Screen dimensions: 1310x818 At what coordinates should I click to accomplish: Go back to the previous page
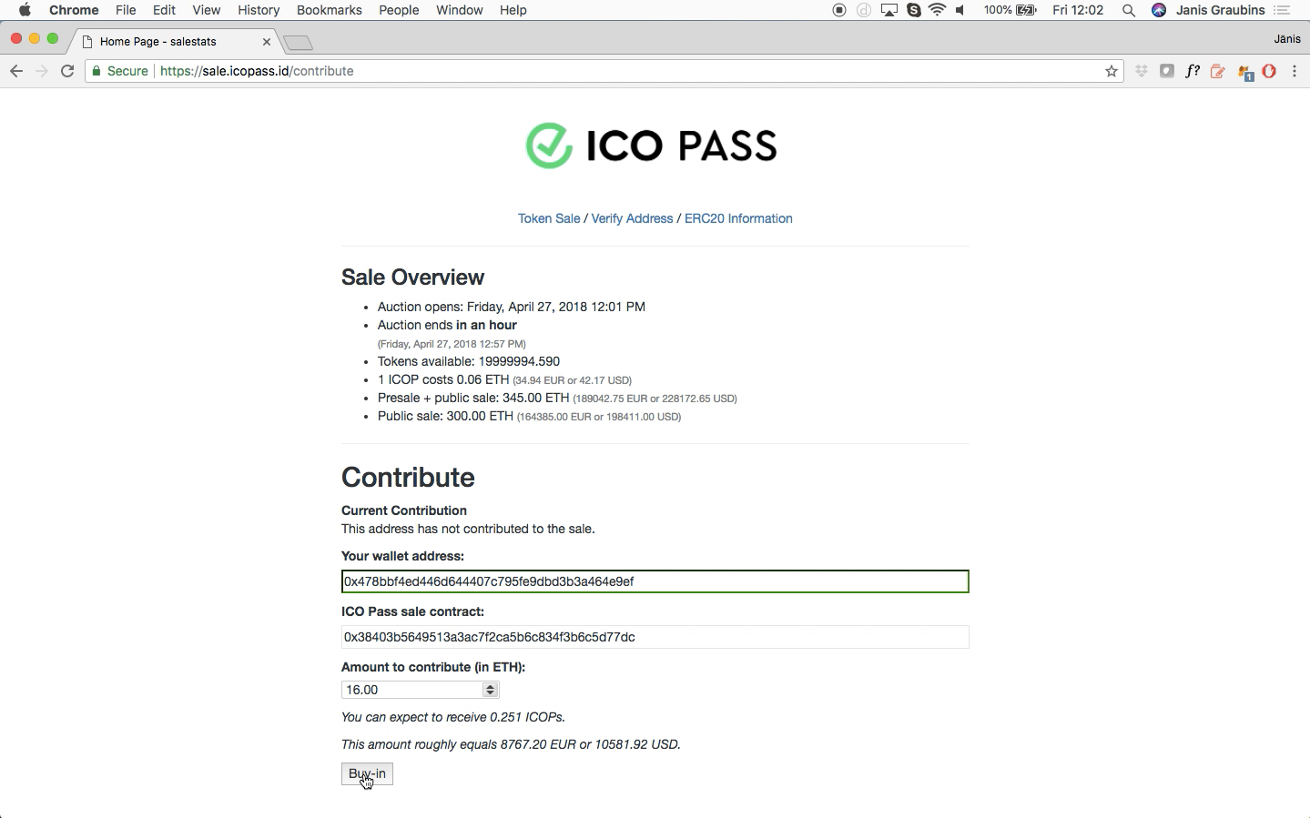16,71
